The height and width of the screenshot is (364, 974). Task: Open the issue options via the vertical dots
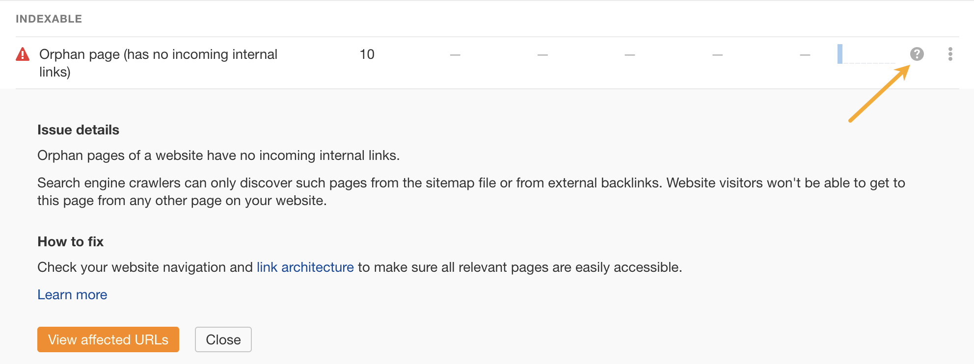pos(950,55)
